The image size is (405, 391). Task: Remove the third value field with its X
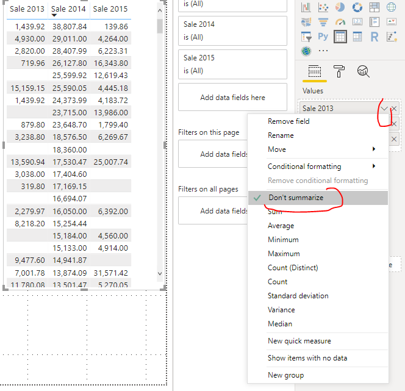pyautogui.click(x=394, y=139)
